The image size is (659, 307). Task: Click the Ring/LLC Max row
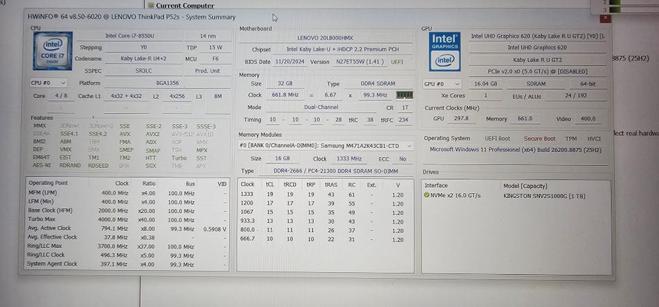coord(127,246)
